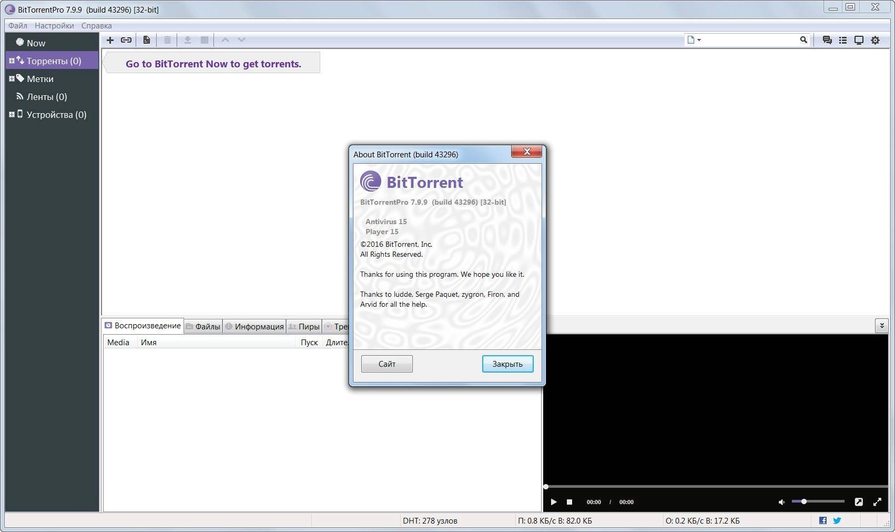Image resolution: width=895 pixels, height=532 pixels.
Task: Click download speed П: 0.8 КБ/с status
Action: click(555, 521)
